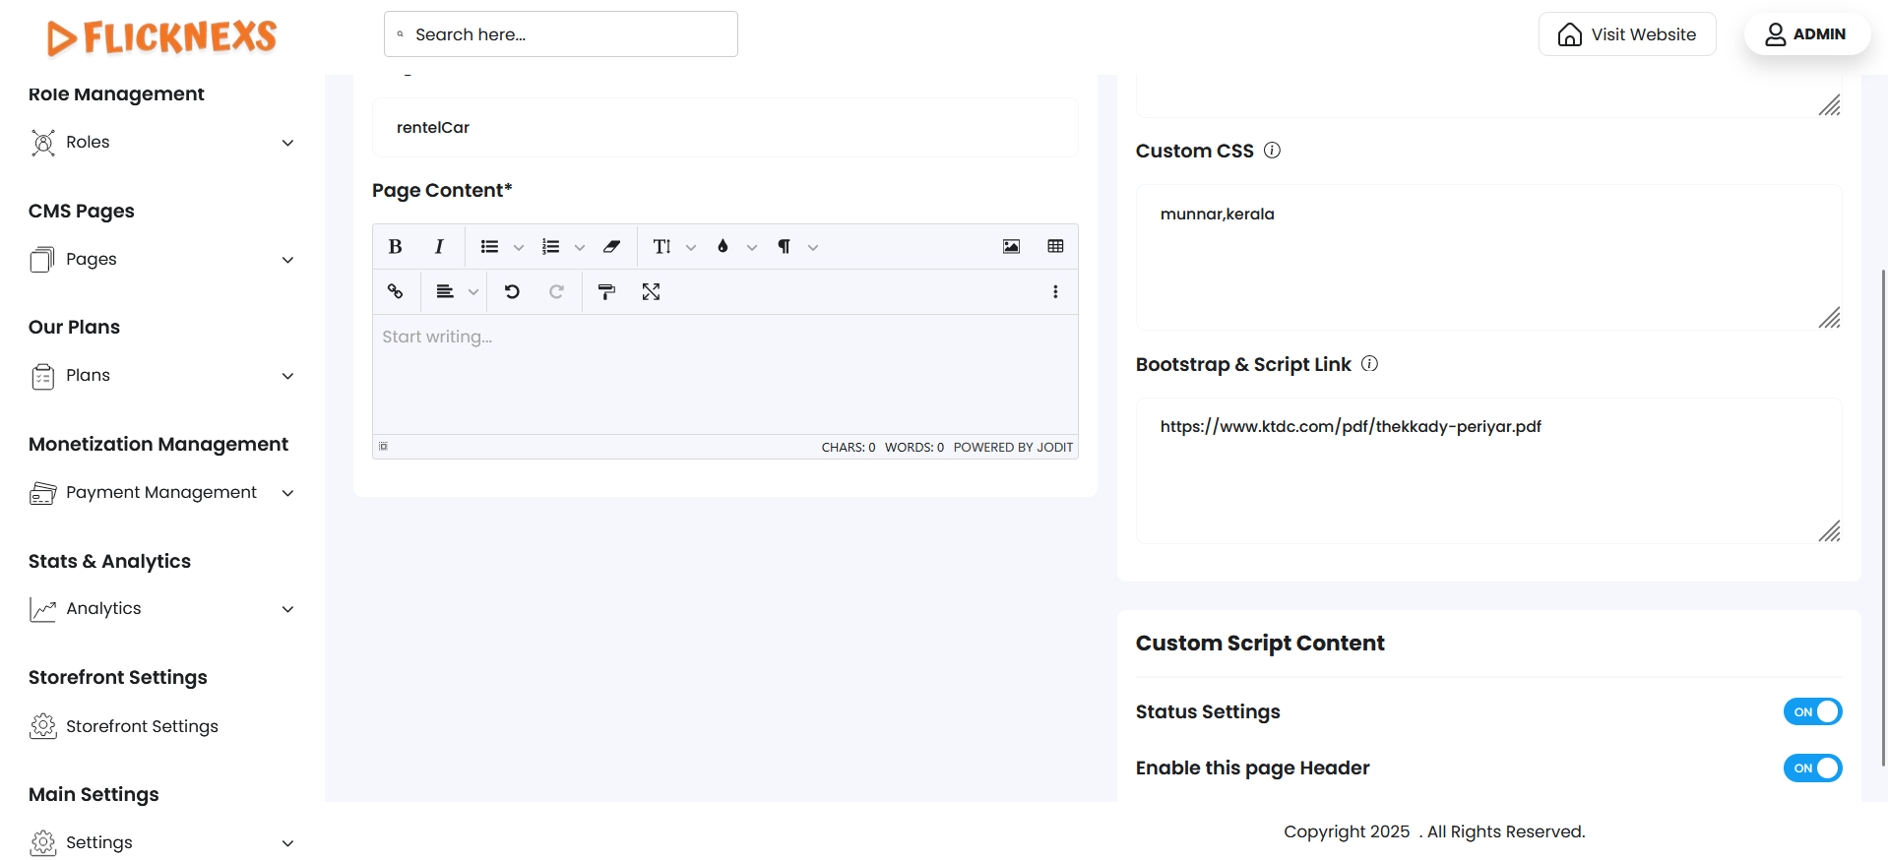Click the insert link icon
This screenshot has height=860, width=1888.
pos(395,292)
